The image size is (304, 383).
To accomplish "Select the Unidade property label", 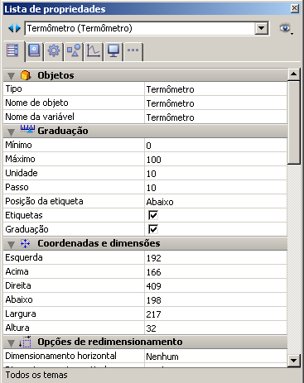I will [x=22, y=173].
